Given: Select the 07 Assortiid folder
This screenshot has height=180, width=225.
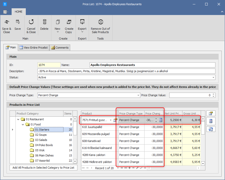Looking at the screenshot, I should click(x=43, y=161).
